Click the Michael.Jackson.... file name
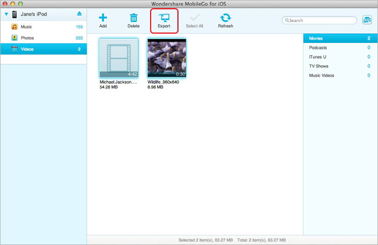The image size is (378, 245). [x=118, y=82]
